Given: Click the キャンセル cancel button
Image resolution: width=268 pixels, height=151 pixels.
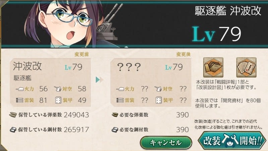Looking at the screenshot, I should pyautogui.click(x=166, y=142).
